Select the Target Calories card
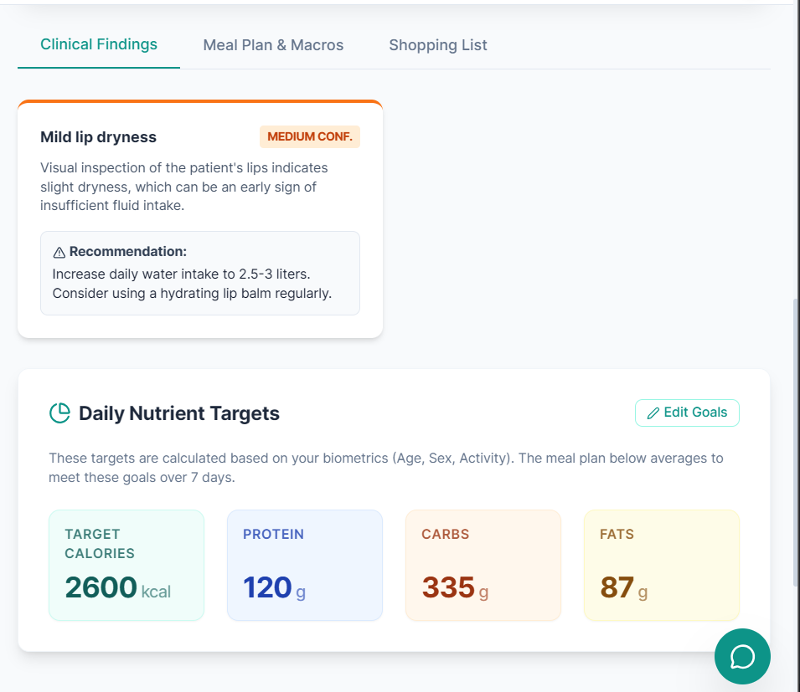The width and height of the screenshot is (800, 692). [x=126, y=565]
